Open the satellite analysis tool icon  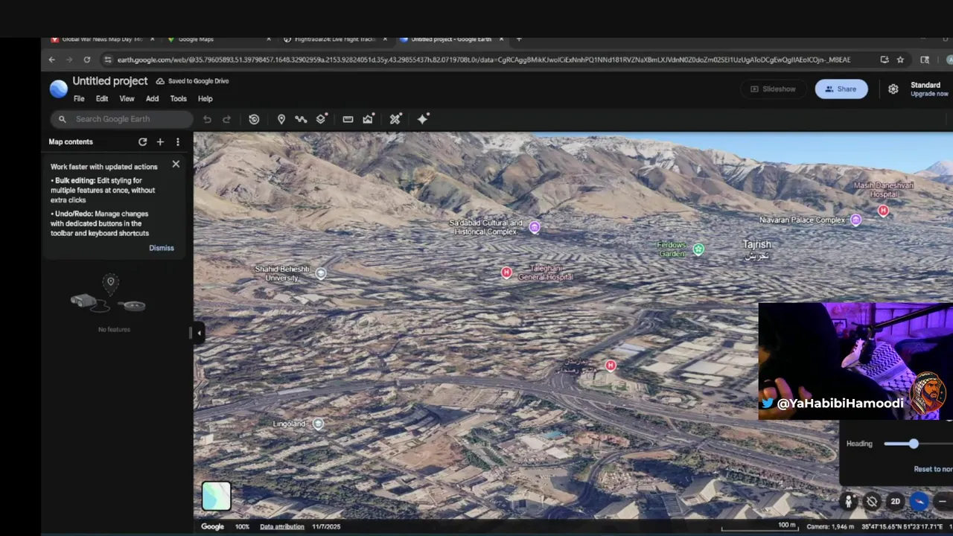point(395,119)
